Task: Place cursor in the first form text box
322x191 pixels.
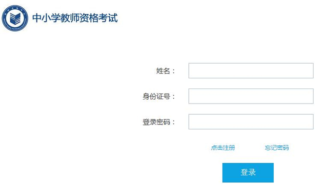Action: pos(251,70)
